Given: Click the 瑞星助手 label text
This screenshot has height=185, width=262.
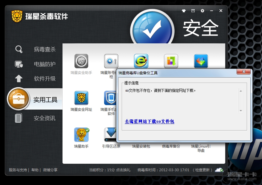Looking at the screenshot, I should pyautogui.click(x=81, y=146).
